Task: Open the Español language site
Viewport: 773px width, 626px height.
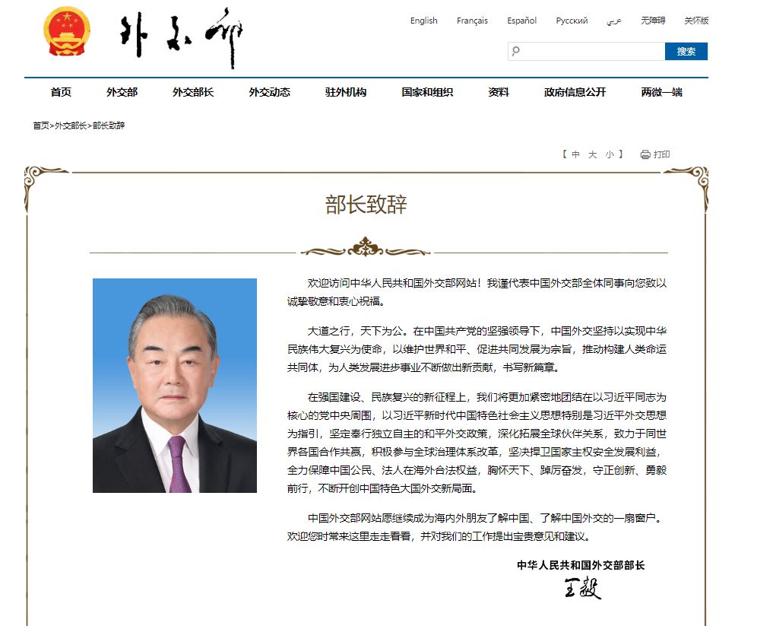Action: tap(521, 21)
